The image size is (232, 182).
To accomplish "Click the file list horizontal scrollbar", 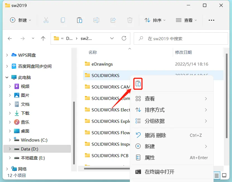I will pyautogui.click(x=107, y=169).
